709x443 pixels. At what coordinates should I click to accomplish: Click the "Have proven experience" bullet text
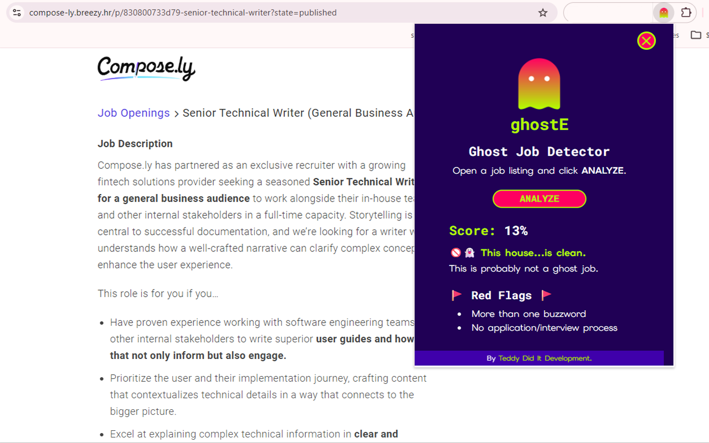(x=262, y=339)
